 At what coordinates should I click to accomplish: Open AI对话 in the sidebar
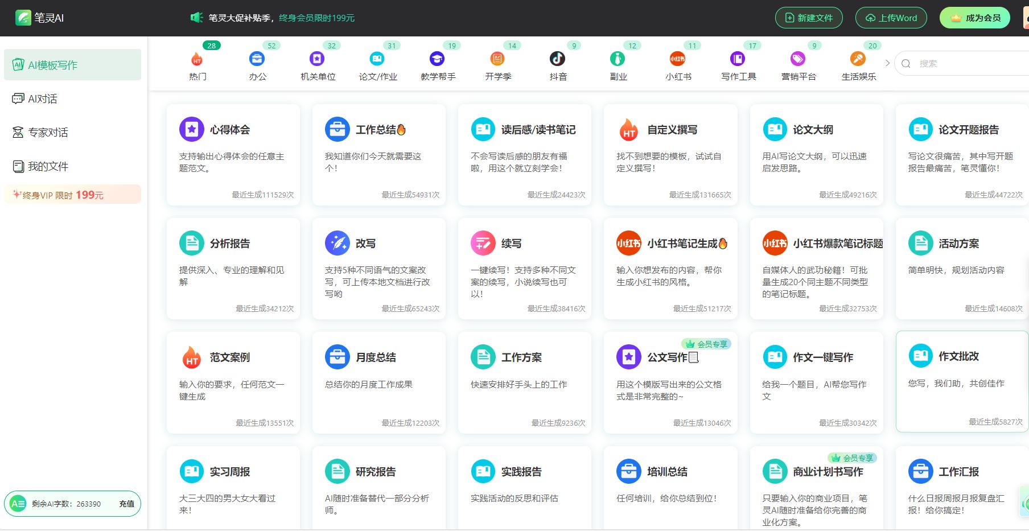point(72,98)
